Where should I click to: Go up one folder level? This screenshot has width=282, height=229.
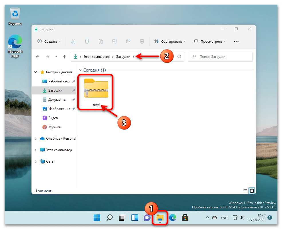tap(65, 57)
